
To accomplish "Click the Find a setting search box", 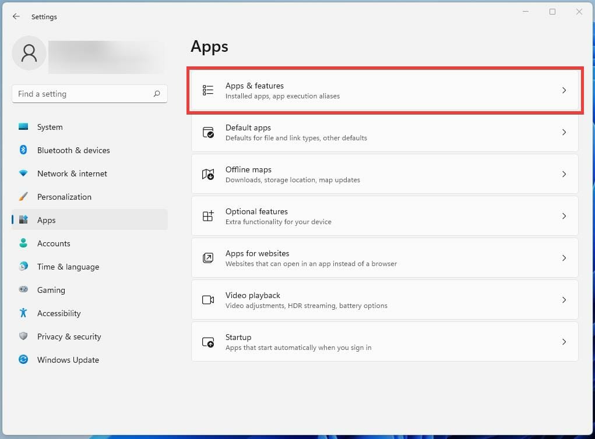I will [82, 94].
